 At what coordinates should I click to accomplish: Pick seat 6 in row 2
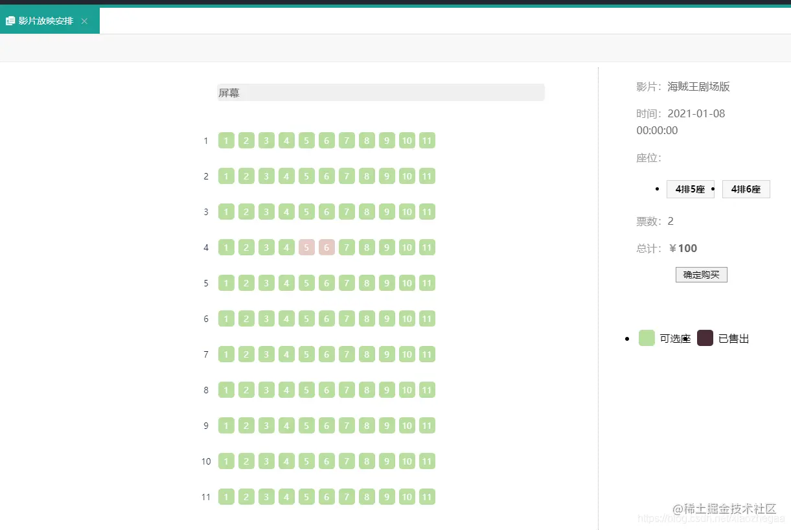pyautogui.click(x=327, y=176)
